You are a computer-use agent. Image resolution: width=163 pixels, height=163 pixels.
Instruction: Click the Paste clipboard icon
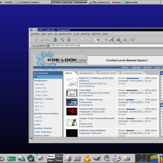tap(90, 40)
